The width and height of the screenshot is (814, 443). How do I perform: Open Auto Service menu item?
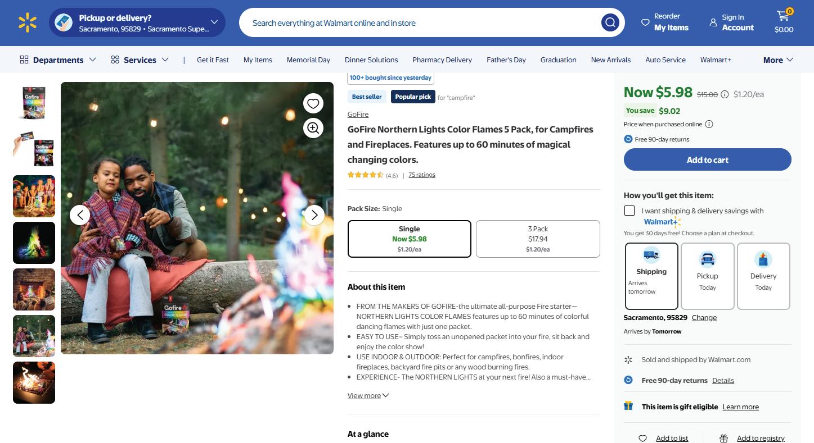click(x=665, y=60)
